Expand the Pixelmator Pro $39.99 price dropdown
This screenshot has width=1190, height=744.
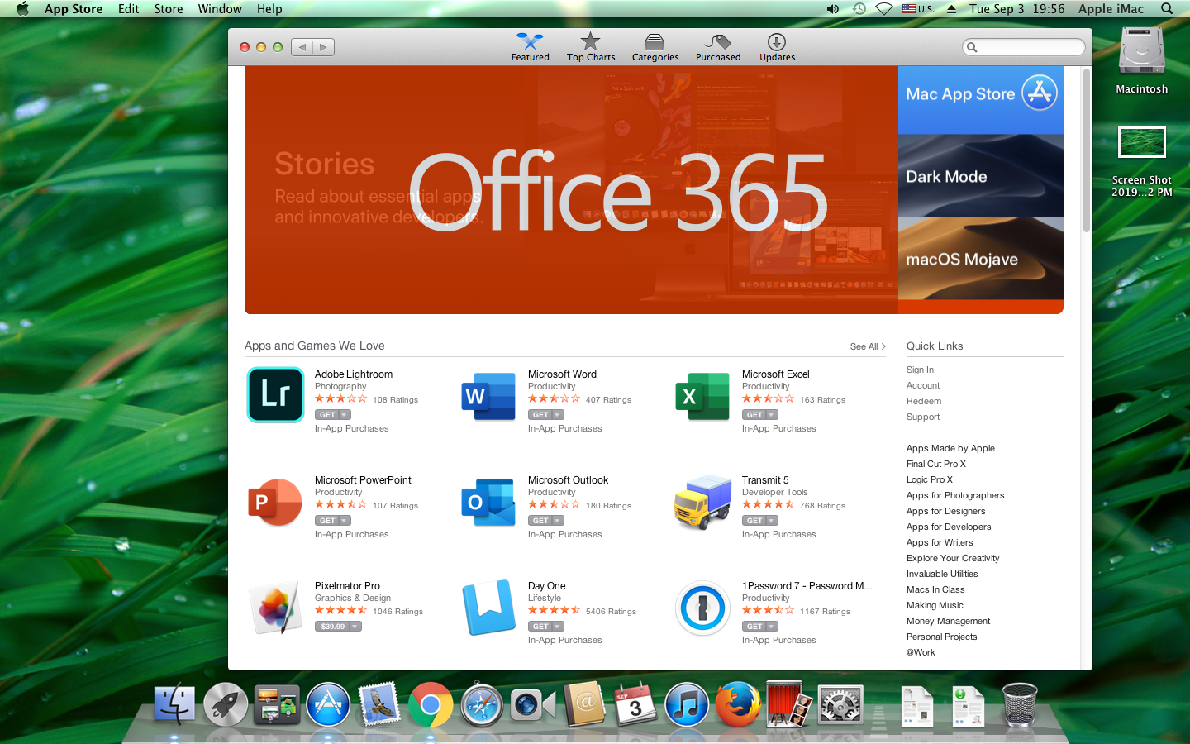pyautogui.click(x=355, y=627)
